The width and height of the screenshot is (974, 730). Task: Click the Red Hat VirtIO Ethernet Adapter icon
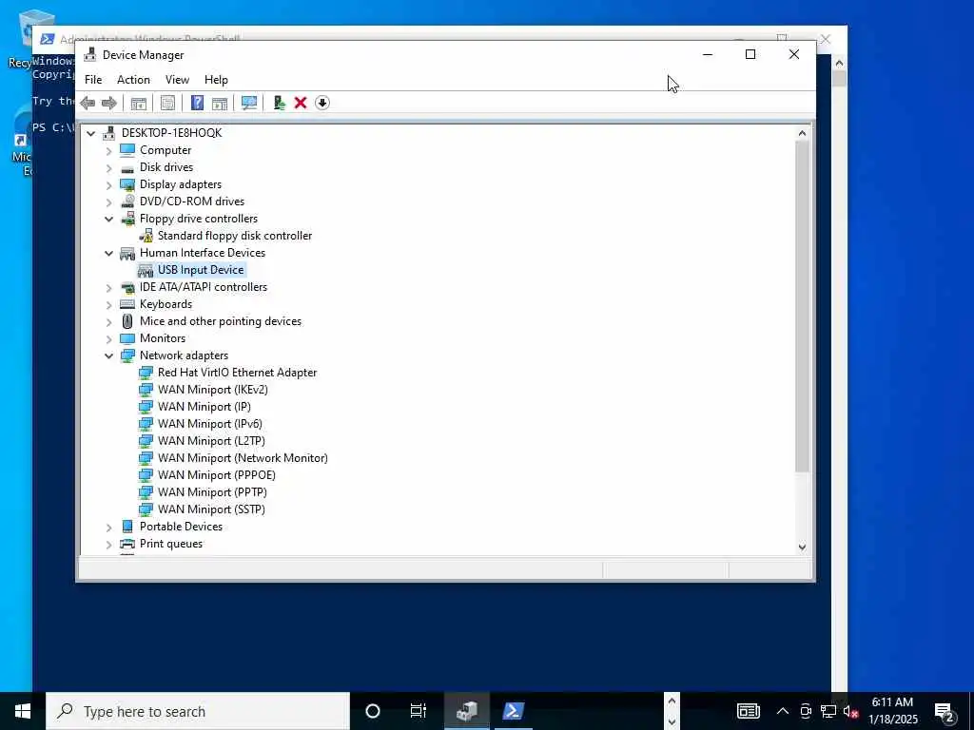(x=146, y=373)
